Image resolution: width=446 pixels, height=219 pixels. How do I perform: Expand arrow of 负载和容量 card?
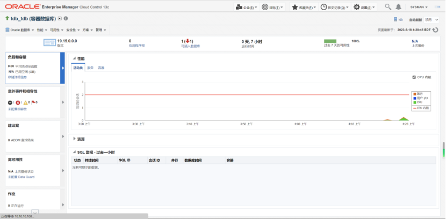tap(62, 68)
